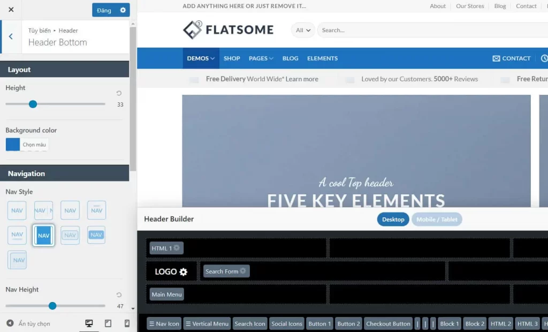Select the Search Icon element
The image size is (548, 332).
(249, 323)
